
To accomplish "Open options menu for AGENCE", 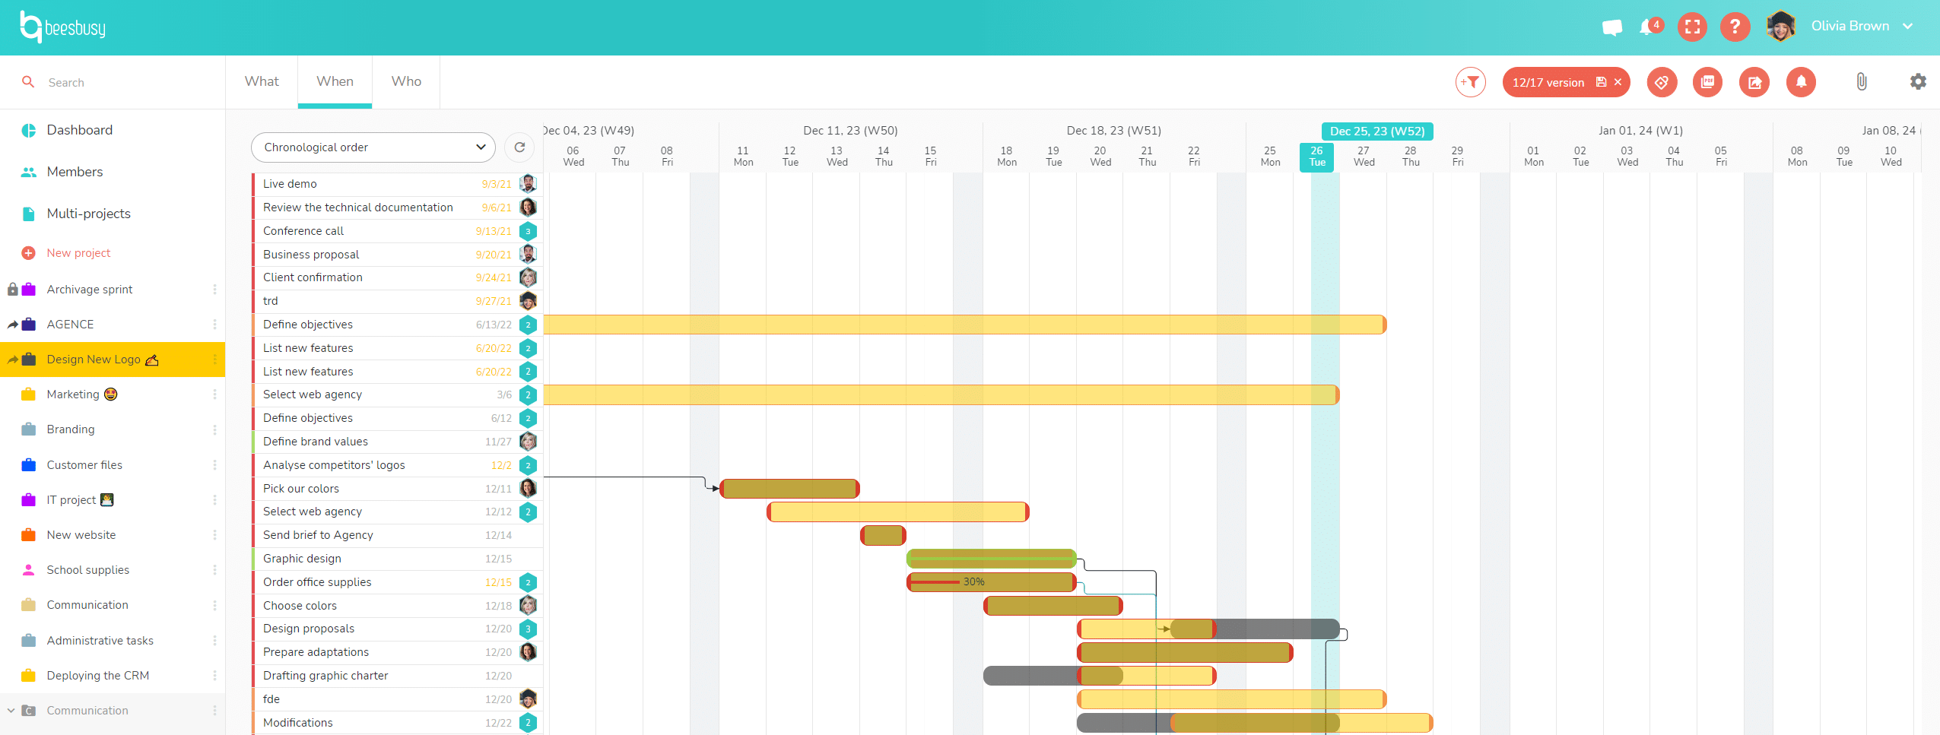I will [214, 325].
